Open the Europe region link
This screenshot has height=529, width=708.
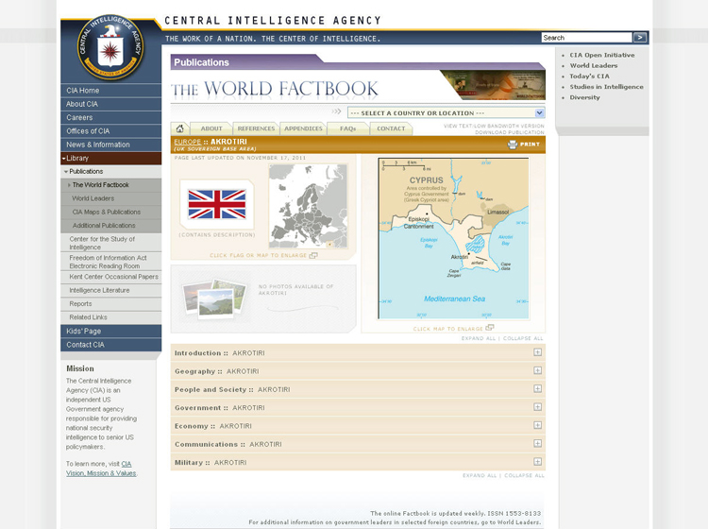pos(187,142)
